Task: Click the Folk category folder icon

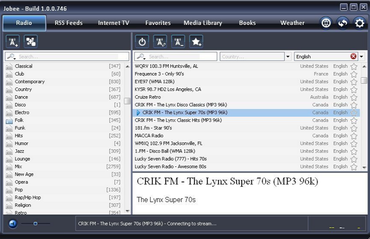Action: click(9, 121)
